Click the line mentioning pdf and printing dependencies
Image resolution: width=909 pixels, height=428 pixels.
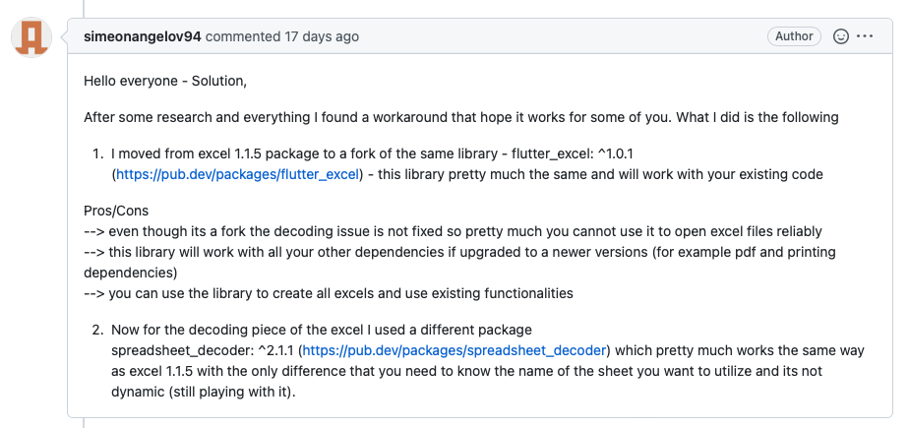459,262
